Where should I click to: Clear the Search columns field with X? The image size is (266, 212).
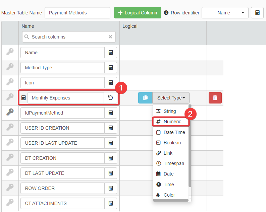click(x=110, y=37)
